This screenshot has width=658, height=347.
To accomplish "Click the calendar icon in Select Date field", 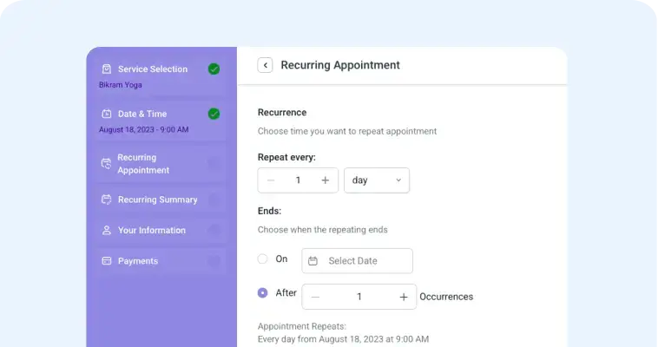I will pos(313,261).
